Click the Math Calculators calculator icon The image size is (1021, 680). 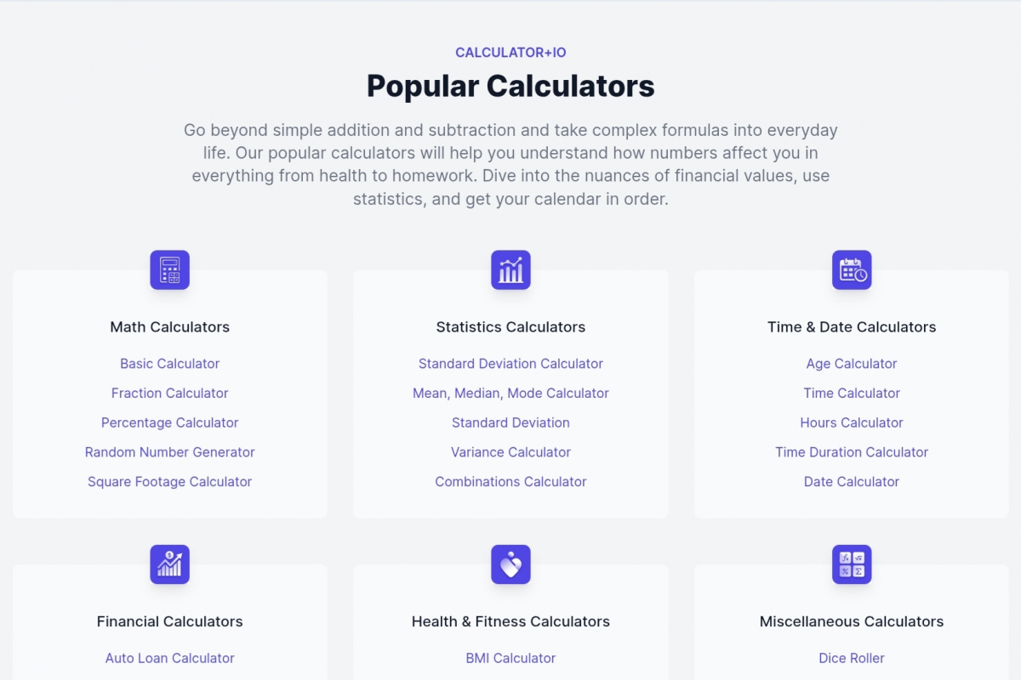point(170,270)
